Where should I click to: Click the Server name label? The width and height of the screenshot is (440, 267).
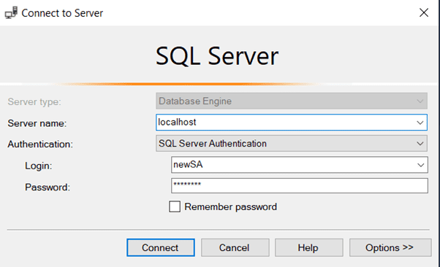click(x=37, y=123)
